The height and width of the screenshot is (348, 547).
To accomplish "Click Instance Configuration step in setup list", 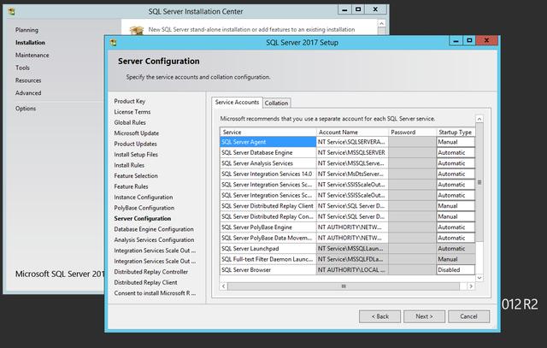I will tap(144, 198).
